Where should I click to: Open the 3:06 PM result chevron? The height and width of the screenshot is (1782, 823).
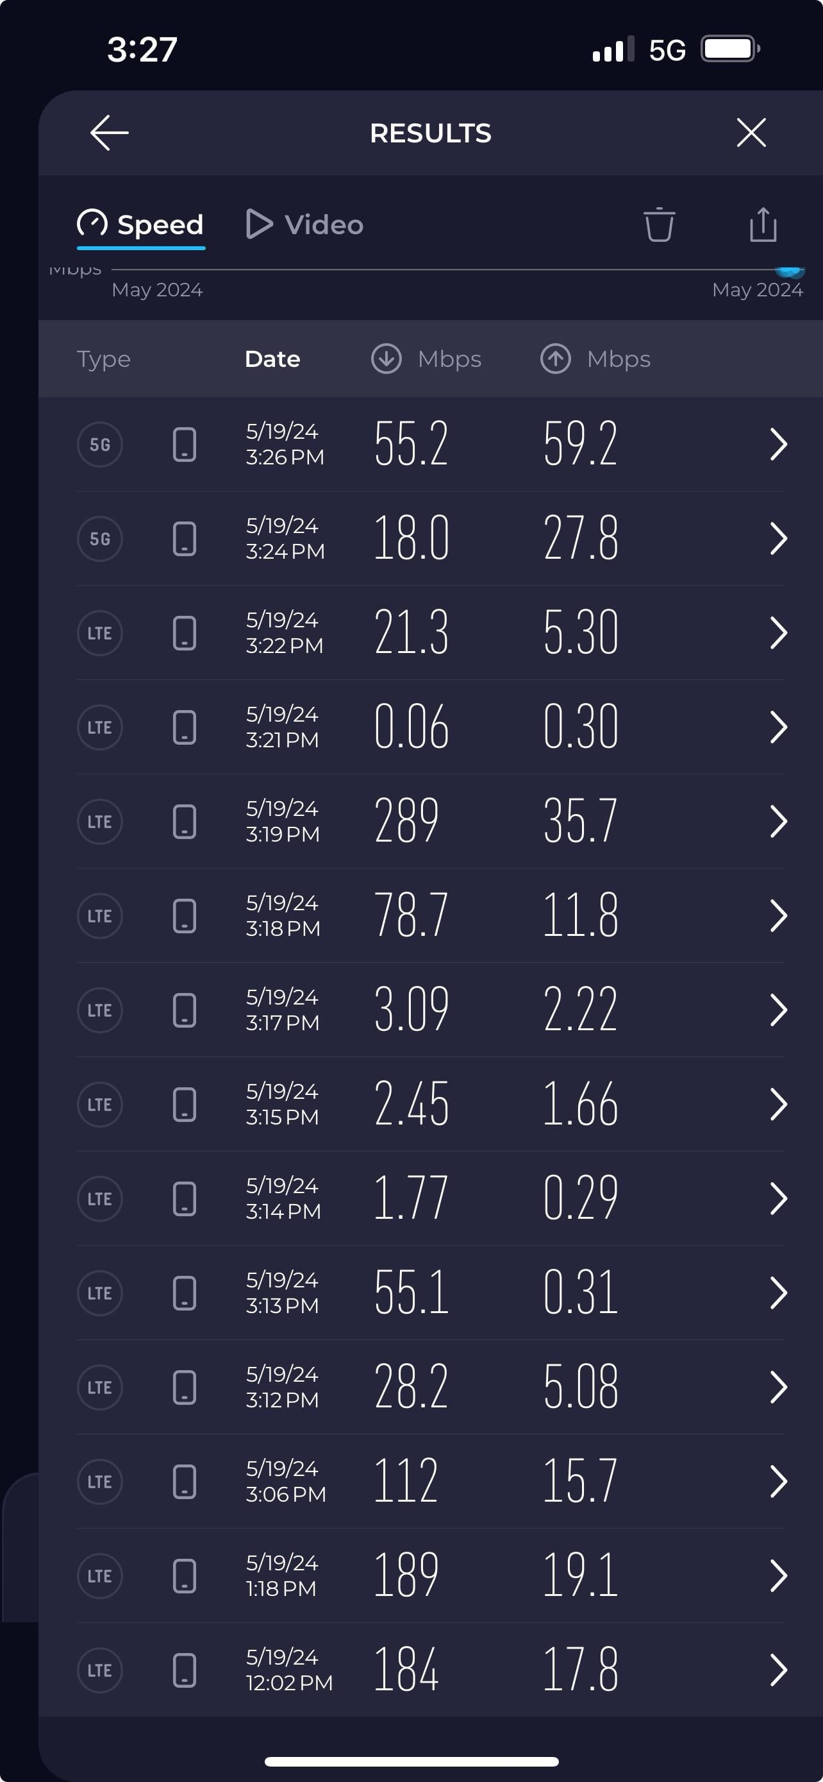pos(778,1482)
